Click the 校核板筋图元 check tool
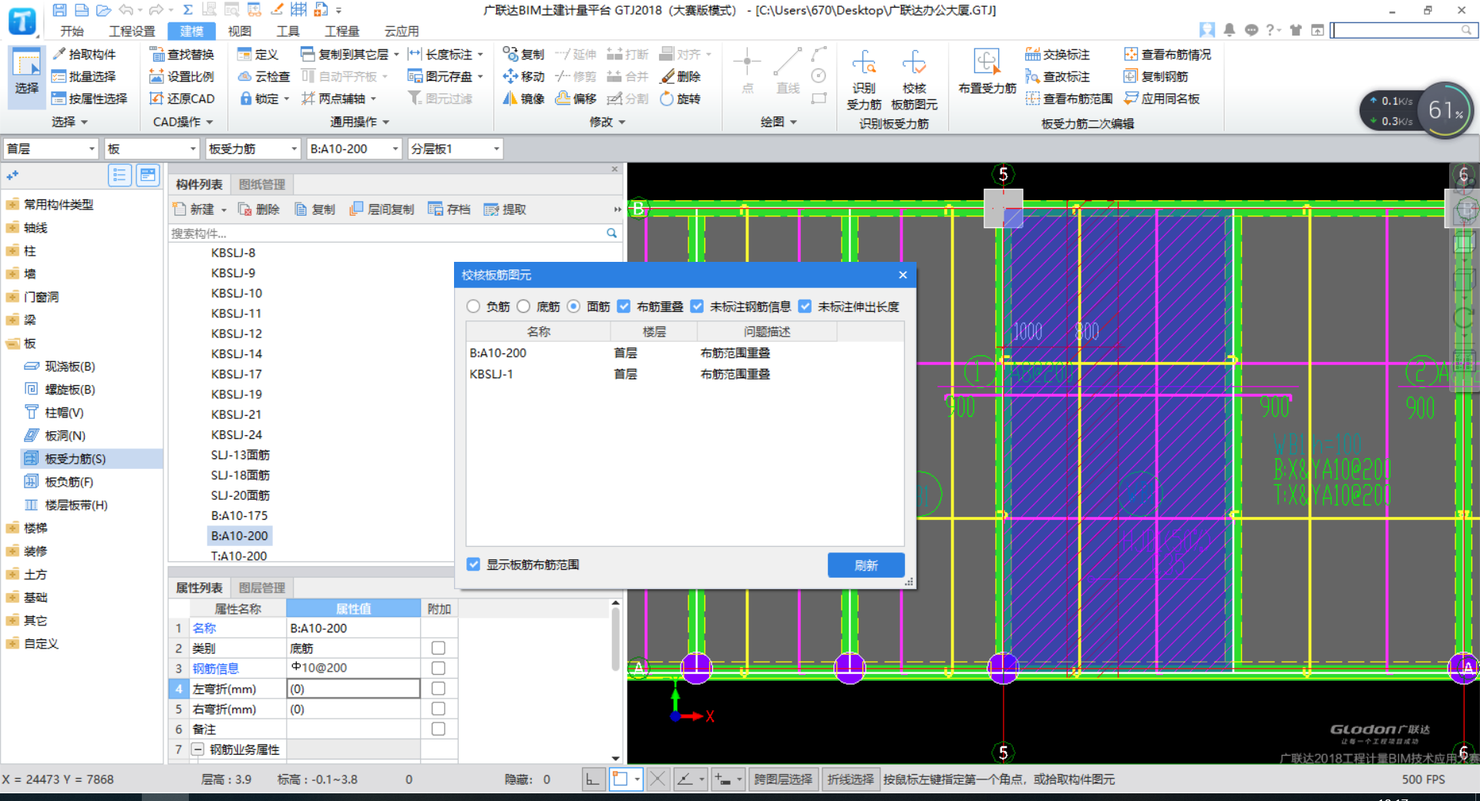Viewport: 1480px width, 801px height. (x=914, y=81)
